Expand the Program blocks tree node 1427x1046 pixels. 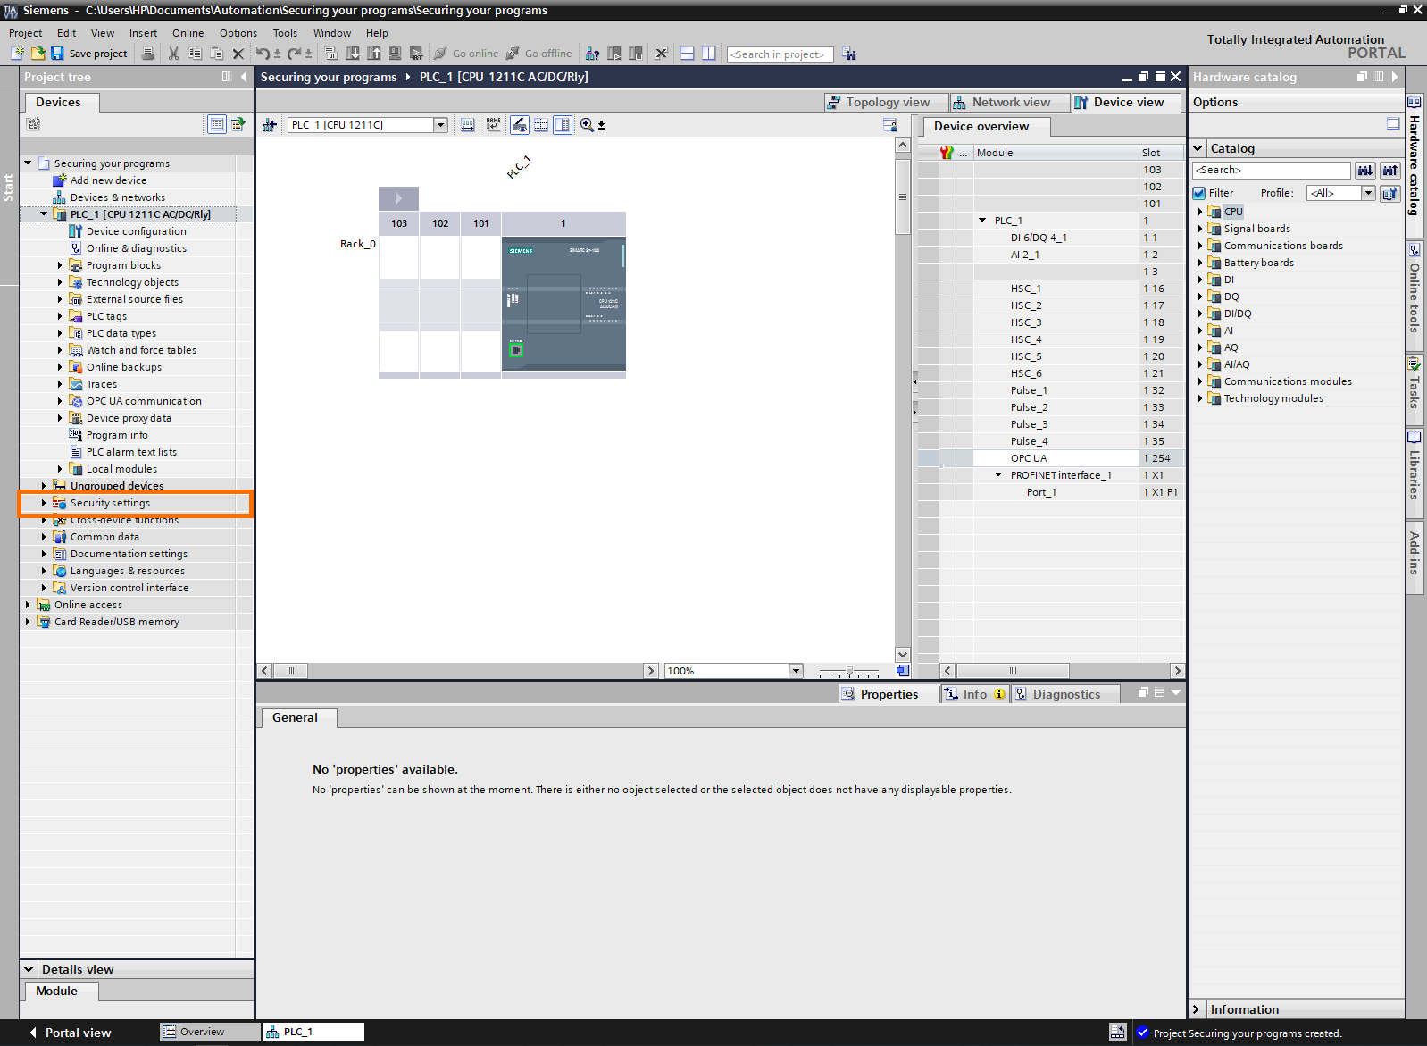pos(60,265)
